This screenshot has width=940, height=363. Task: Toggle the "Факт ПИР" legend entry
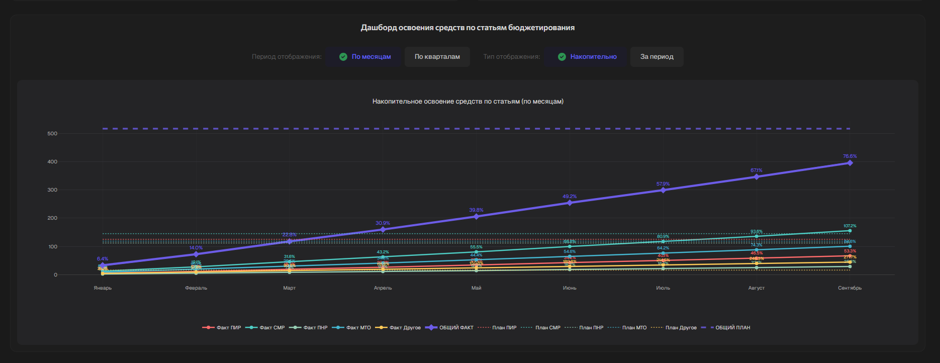[x=222, y=328]
